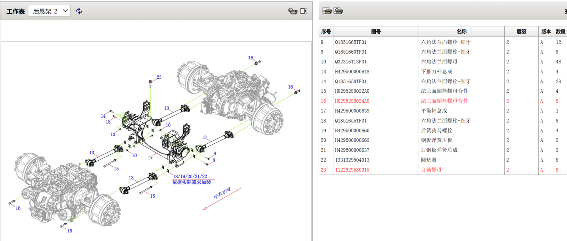Click callout 14 on the exploded view
The width and height of the screenshot is (567, 241).
click(103, 116)
